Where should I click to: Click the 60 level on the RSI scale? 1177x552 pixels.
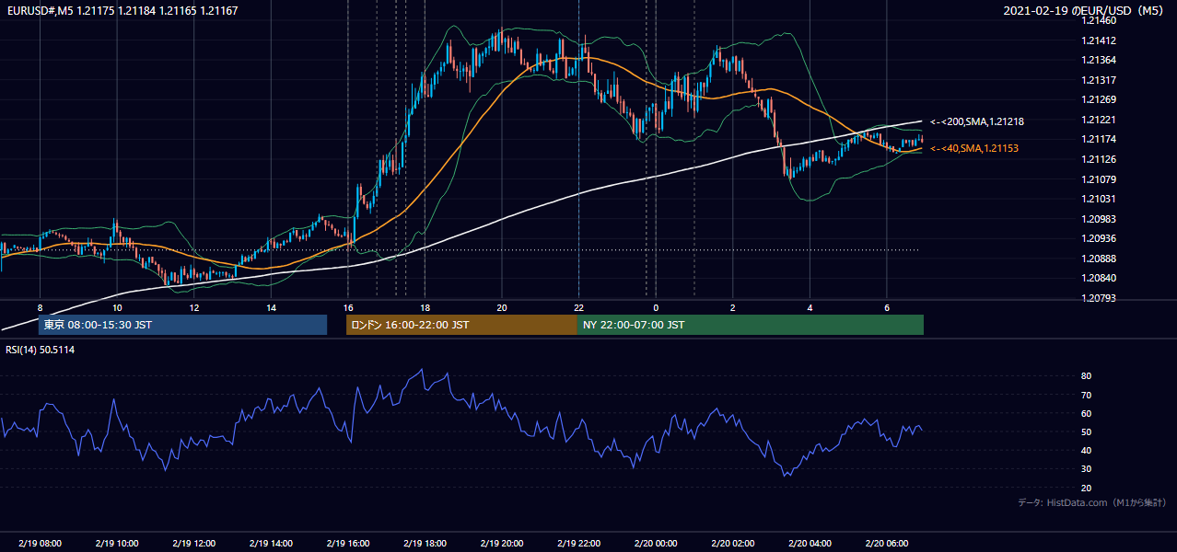coord(1087,413)
